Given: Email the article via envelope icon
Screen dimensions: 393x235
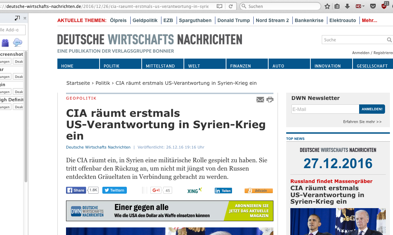Looking at the screenshot, I should [x=260, y=100].
